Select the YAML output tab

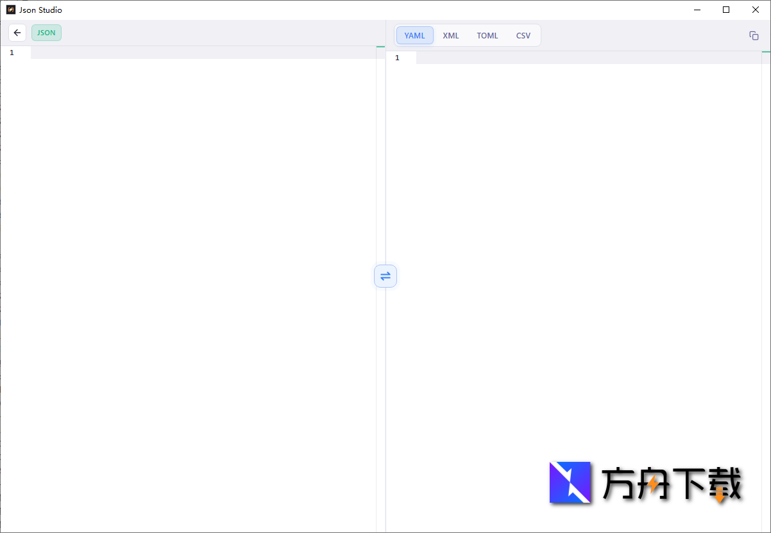pyautogui.click(x=414, y=35)
